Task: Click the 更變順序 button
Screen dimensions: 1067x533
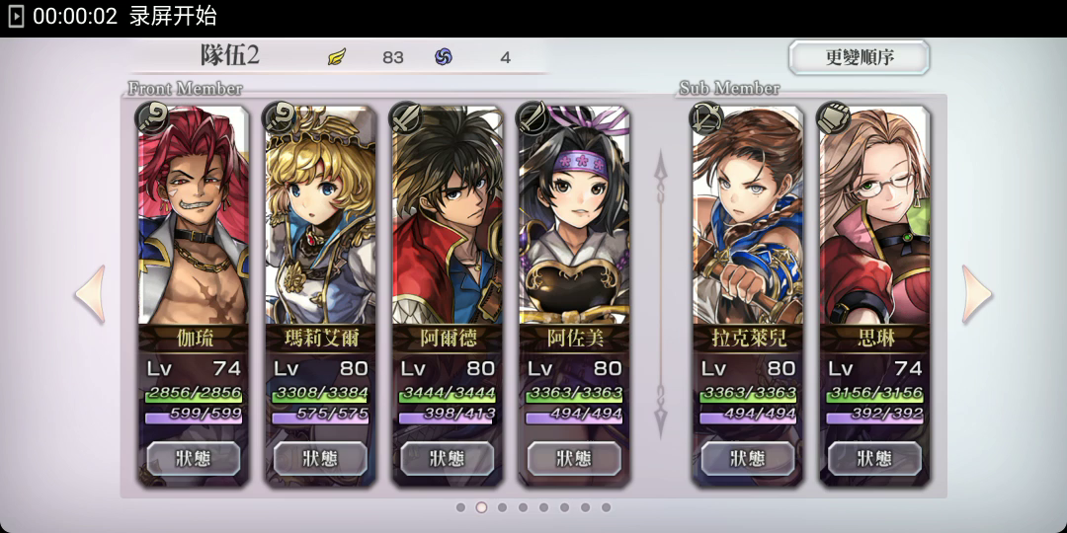Action: tap(859, 58)
